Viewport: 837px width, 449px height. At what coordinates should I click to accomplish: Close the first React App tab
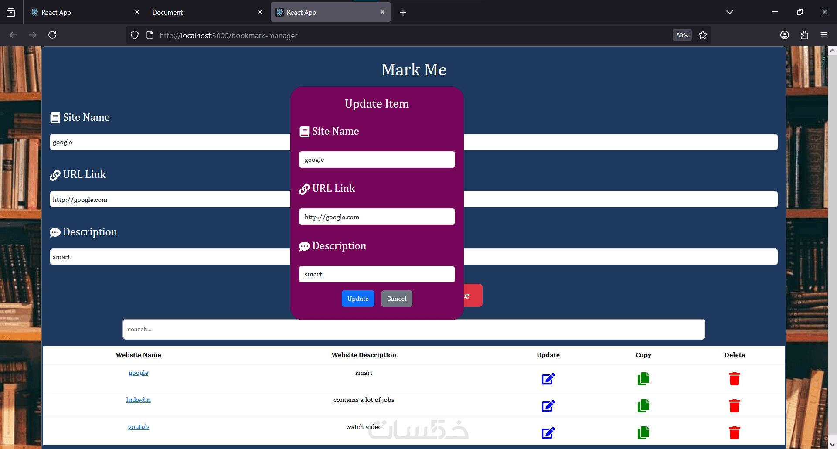pyautogui.click(x=137, y=12)
